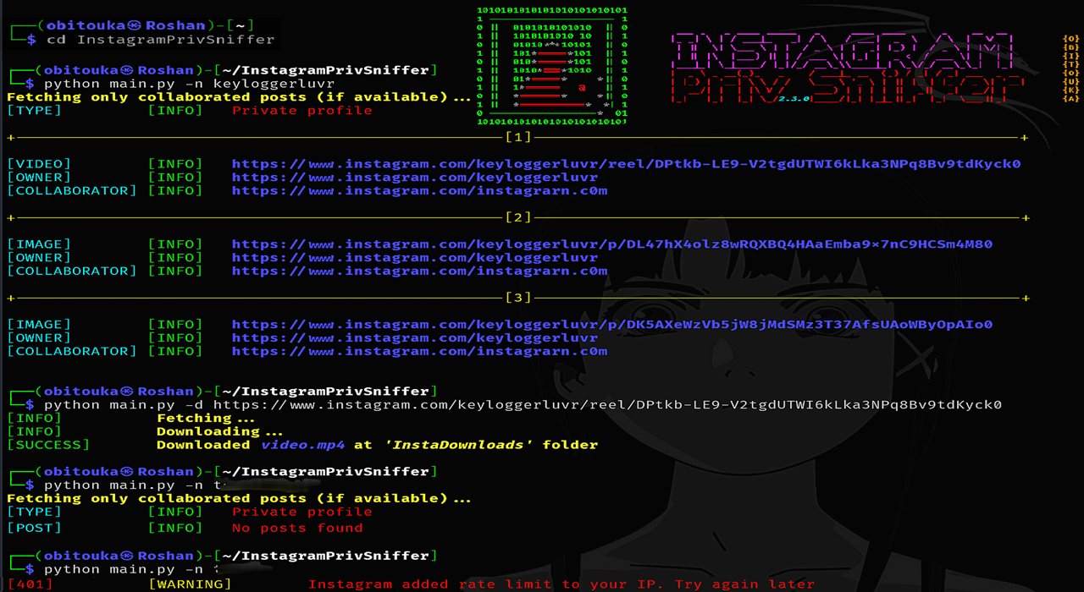1084x592 pixels.
Task: Click the [2] section divider marker
Action: point(517,217)
